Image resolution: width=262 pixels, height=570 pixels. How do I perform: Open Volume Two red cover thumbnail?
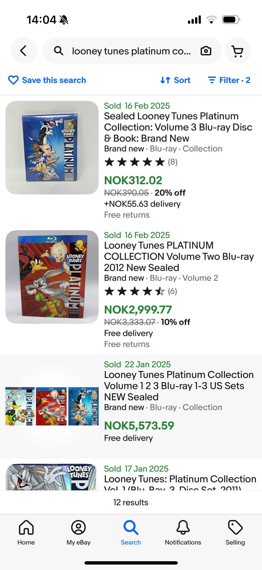point(52,277)
